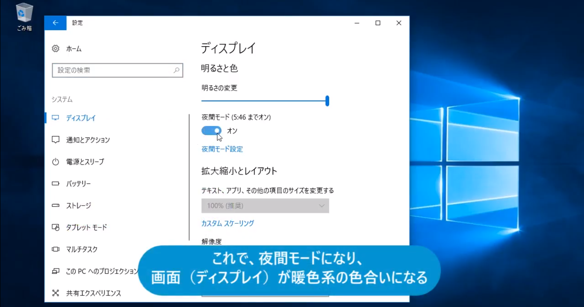Open バッテリー settings page
This screenshot has width=584, height=307.
(79, 183)
